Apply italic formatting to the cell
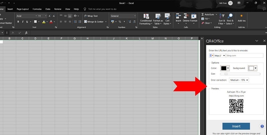This screenshot has width=267, height=135. coord(23,22)
